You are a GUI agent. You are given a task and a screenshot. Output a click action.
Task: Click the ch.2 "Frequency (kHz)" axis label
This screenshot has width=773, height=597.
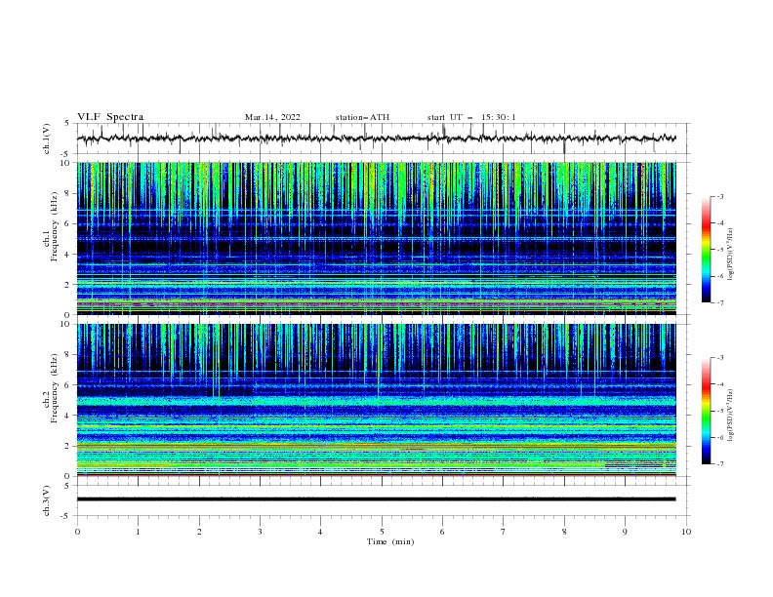[55, 387]
